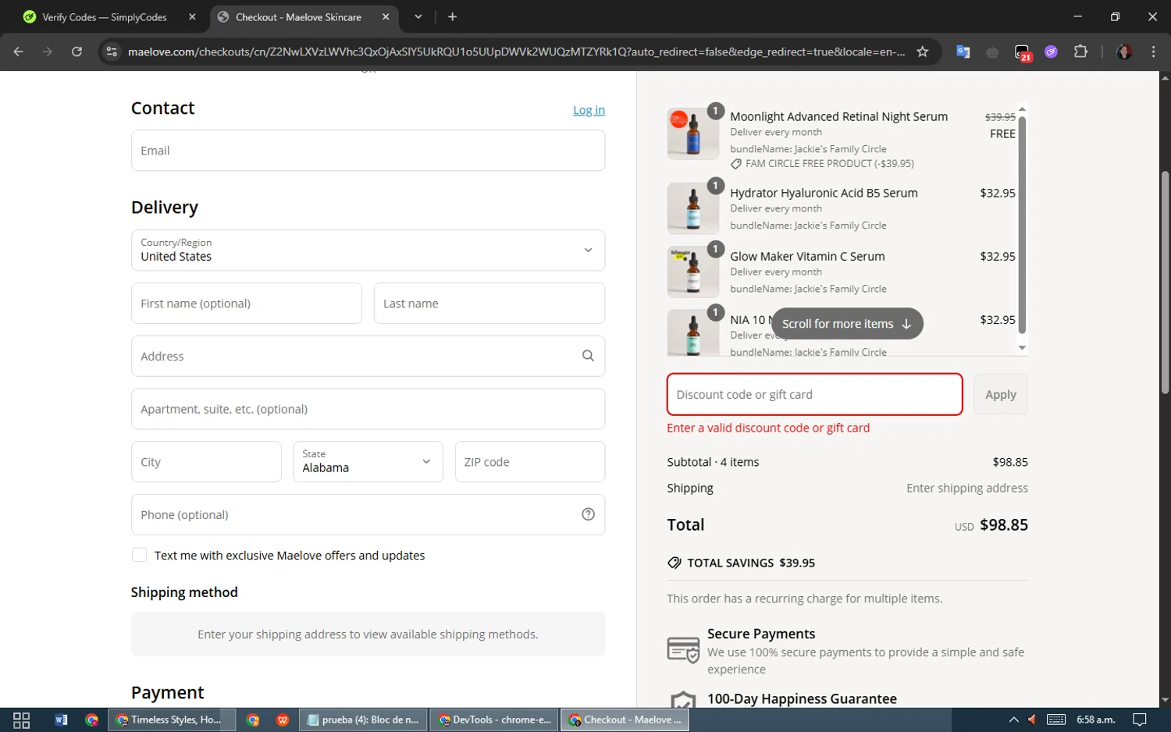
Task: Open the tab search dropdown
Action: [418, 16]
